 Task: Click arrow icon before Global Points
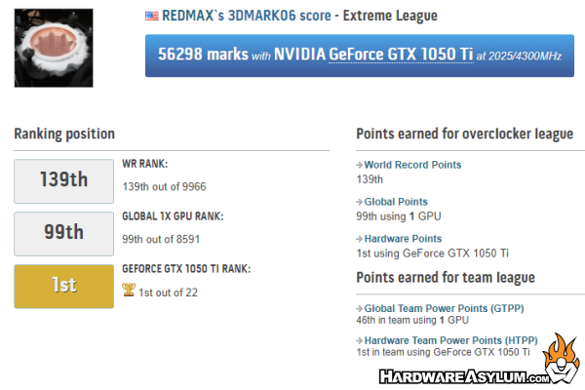(359, 202)
